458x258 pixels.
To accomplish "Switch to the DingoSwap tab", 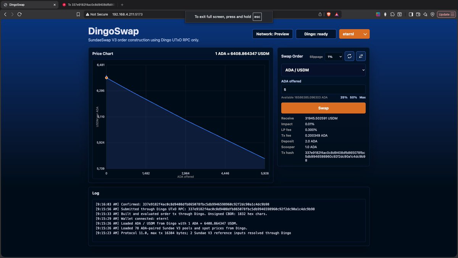I will [29, 5].
